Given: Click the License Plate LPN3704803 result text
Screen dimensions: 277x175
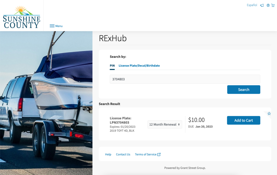Looking at the screenshot, I should tap(120, 120).
